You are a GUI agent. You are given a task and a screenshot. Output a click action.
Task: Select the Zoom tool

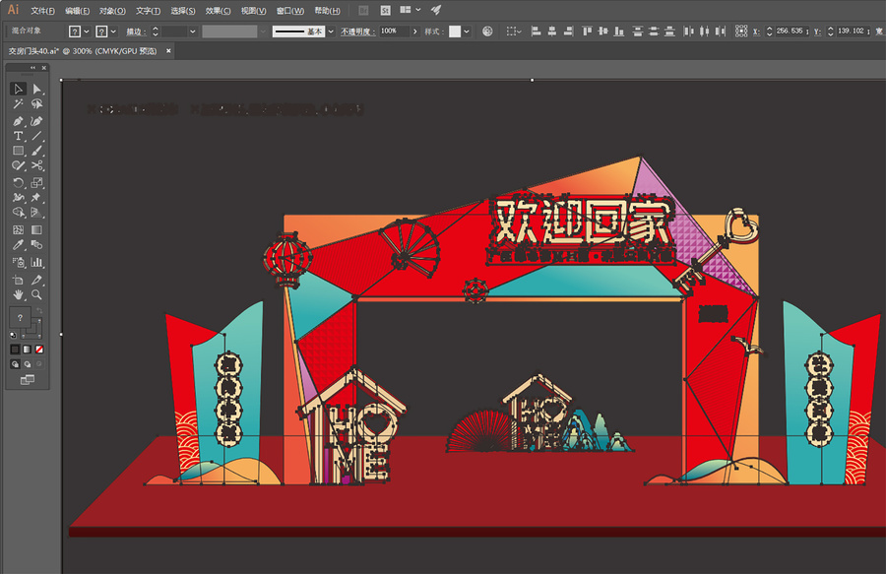coord(36,294)
